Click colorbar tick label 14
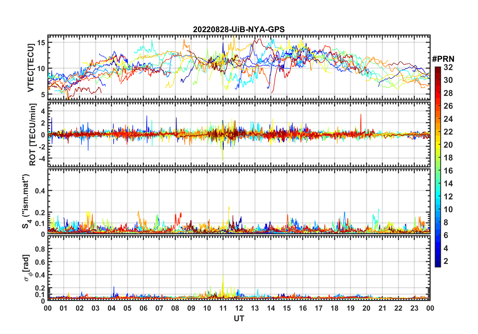Screen dimensions: 478x334 [448, 184]
